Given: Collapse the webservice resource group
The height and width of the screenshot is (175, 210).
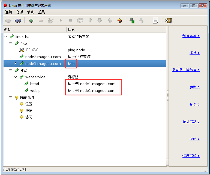Looking at the screenshot, I should pyautogui.click(x=15, y=77).
